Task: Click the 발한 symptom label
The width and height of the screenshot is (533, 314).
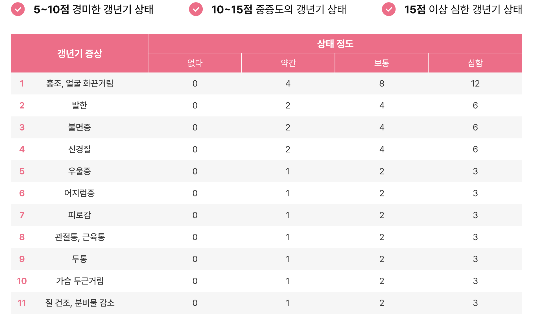Action: 79,105
